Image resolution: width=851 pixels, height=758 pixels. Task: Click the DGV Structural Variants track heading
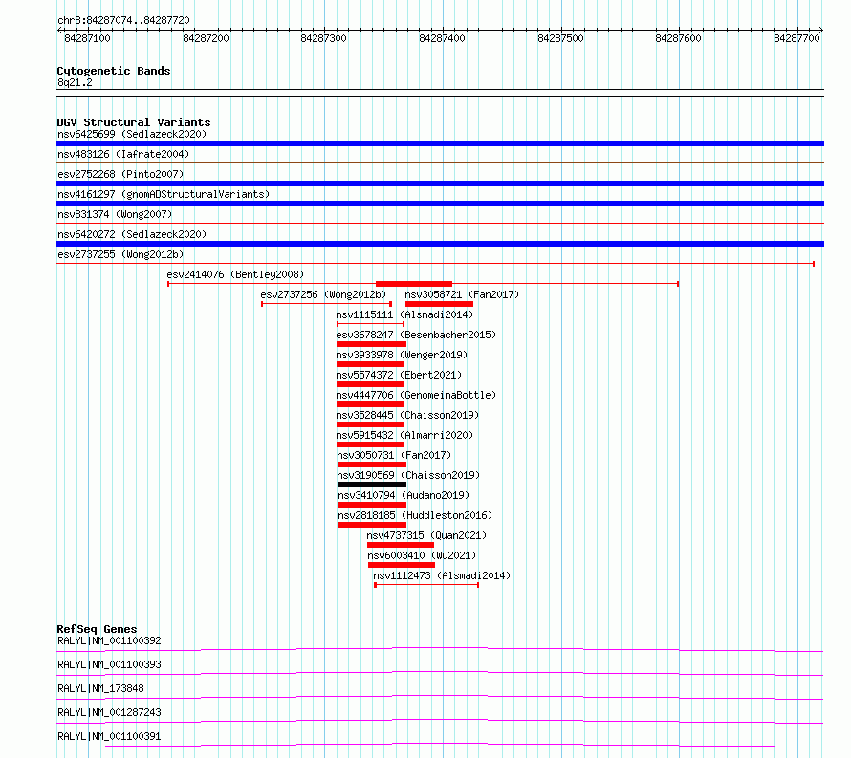pyautogui.click(x=134, y=122)
